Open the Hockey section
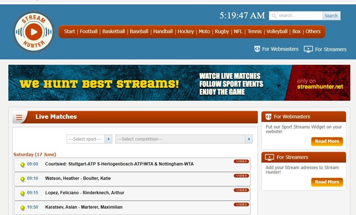Image resolution: width=356 pixels, height=215 pixels. click(x=186, y=32)
